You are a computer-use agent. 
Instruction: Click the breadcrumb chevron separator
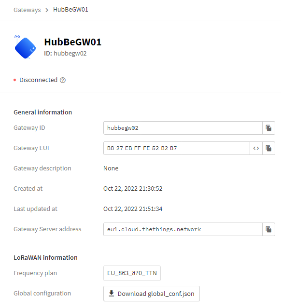pyautogui.click(x=47, y=10)
